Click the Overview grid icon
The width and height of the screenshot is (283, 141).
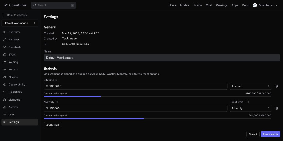click(x=5, y=32)
